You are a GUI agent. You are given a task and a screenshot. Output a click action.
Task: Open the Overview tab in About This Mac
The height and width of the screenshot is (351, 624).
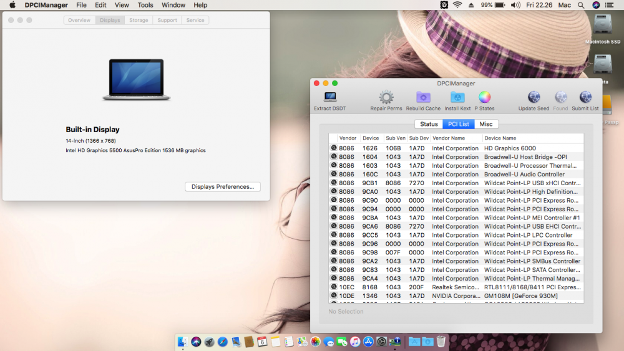point(79,21)
